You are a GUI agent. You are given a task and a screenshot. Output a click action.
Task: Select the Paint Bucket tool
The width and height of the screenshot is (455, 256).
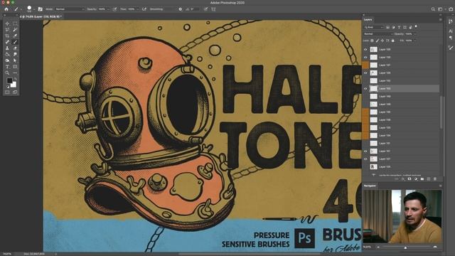7,54
